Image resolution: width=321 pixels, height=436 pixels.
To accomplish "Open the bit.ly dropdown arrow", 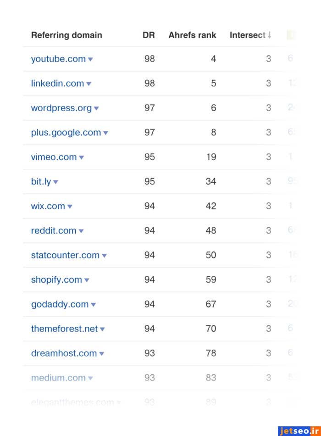I will click(x=55, y=182).
